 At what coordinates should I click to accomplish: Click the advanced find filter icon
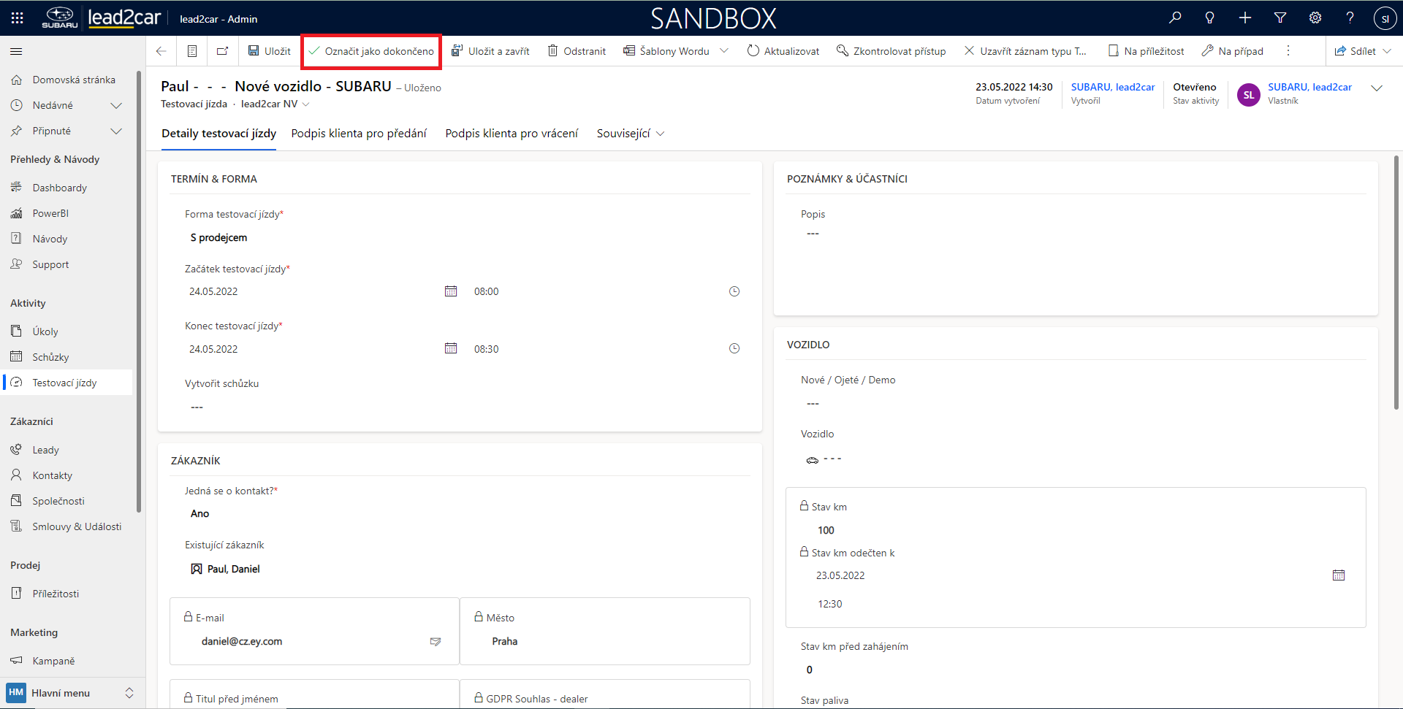(x=1280, y=18)
